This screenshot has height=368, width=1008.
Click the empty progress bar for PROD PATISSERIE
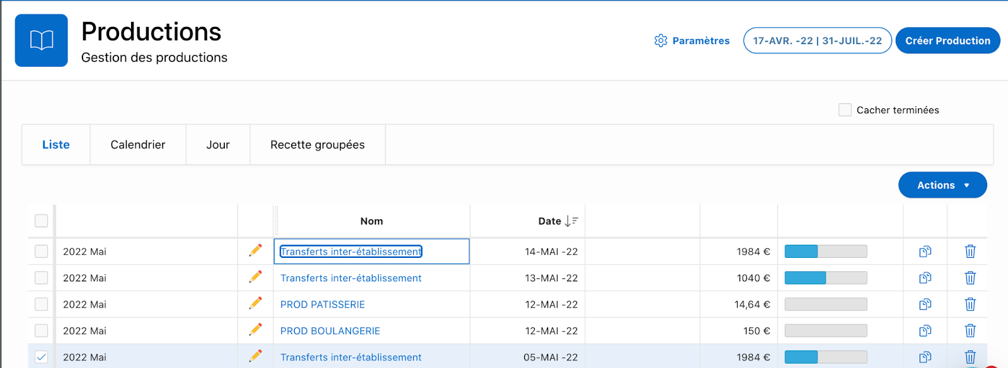pos(826,304)
